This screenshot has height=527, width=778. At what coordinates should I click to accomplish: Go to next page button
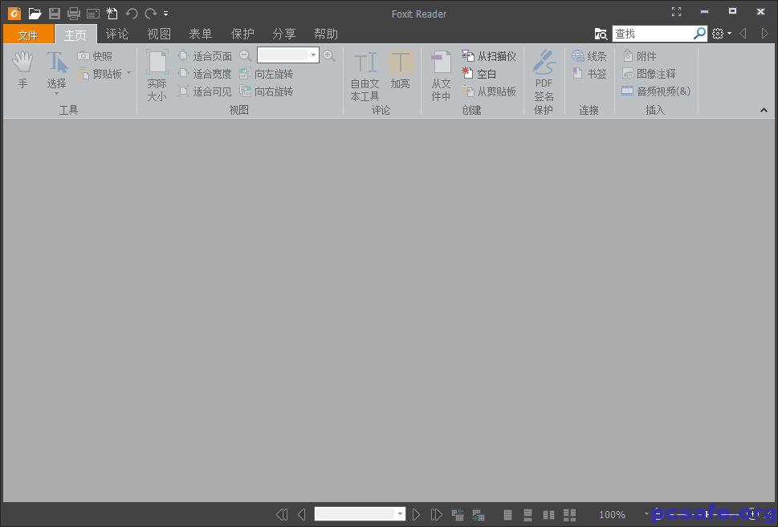[x=416, y=515]
